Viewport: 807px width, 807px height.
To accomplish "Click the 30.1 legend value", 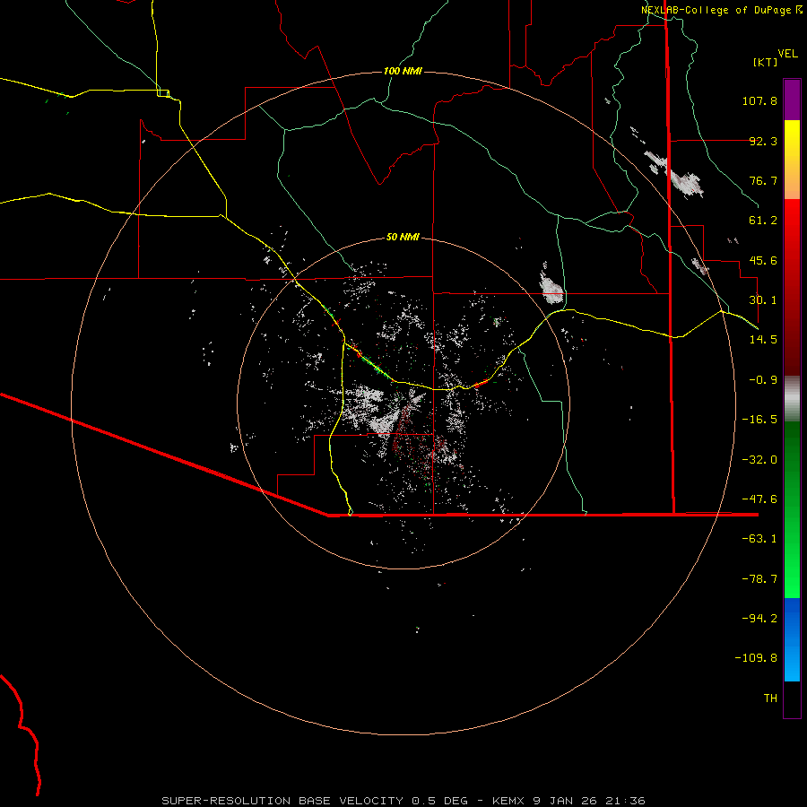I will point(763,300).
